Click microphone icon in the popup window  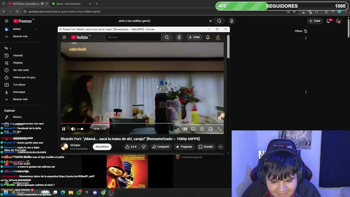[179, 37]
